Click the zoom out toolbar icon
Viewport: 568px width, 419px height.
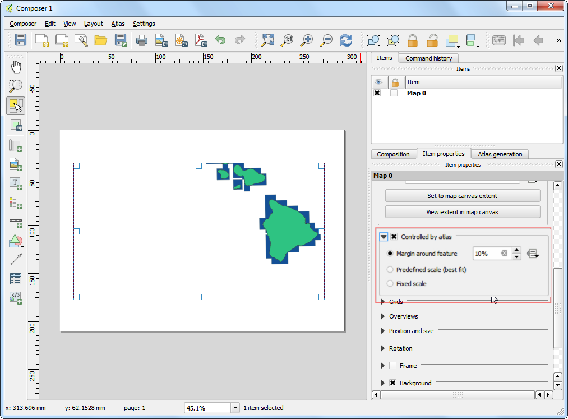click(326, 40)
